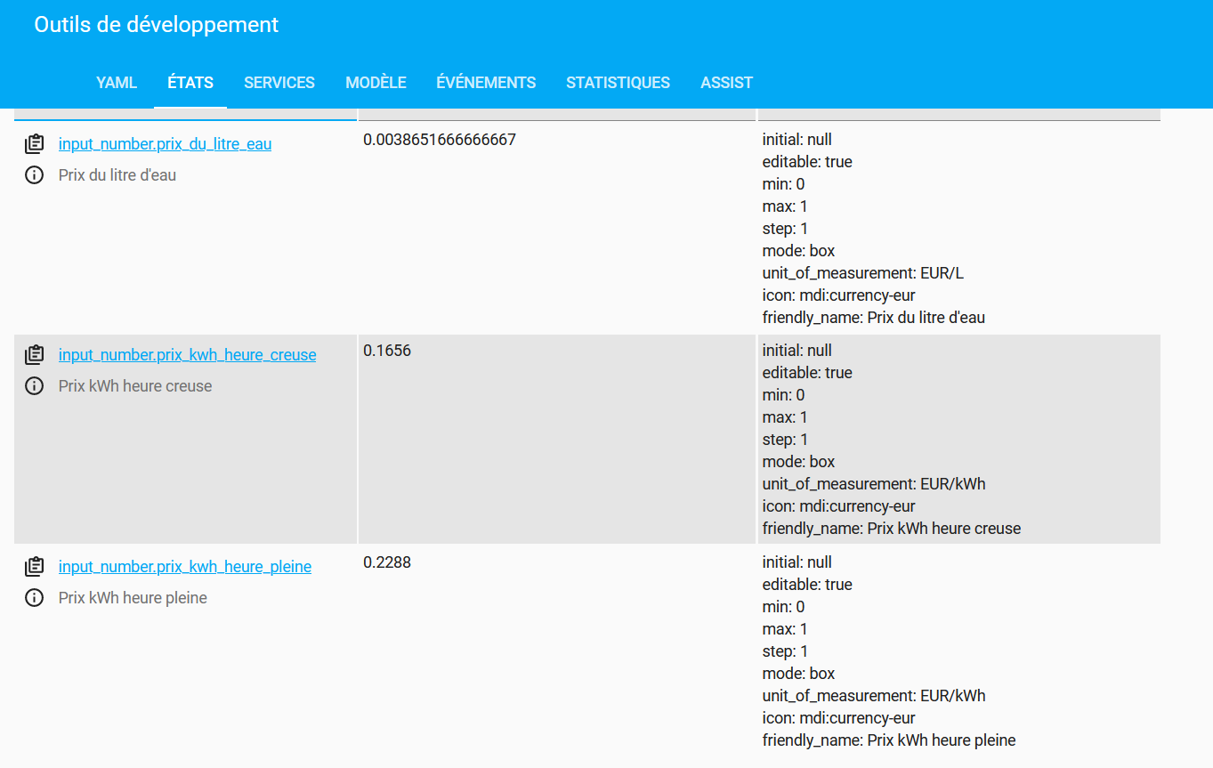This screenshot has width=1213, height=768.
Task: Go to the MODÈLE tab
Action: (x=376, y=83)
